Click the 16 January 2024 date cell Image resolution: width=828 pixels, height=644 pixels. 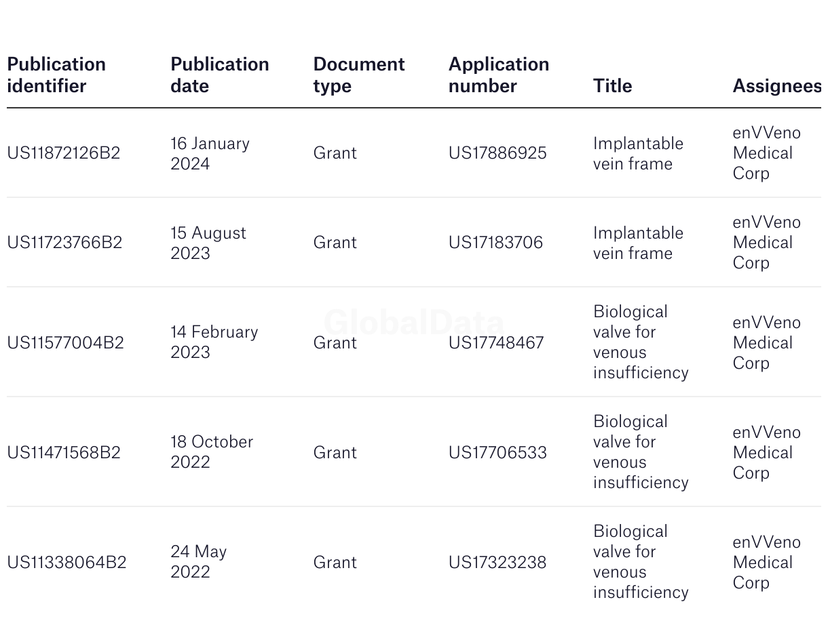point(210,153)
